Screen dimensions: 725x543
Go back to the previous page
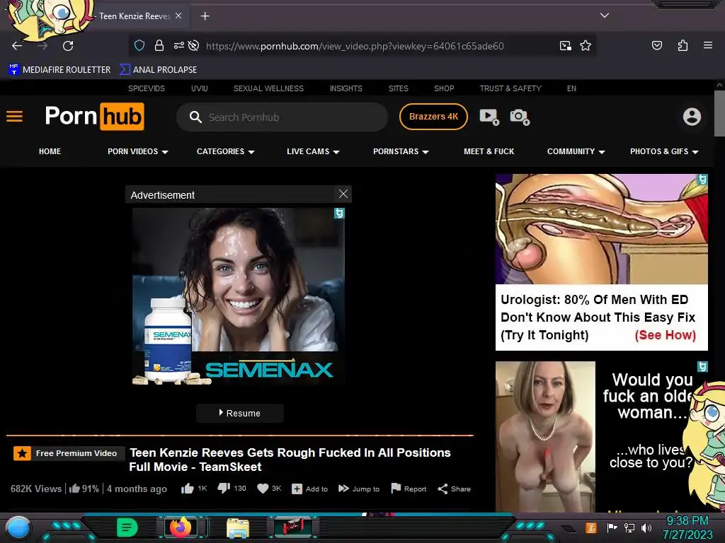tap(17, 46)
